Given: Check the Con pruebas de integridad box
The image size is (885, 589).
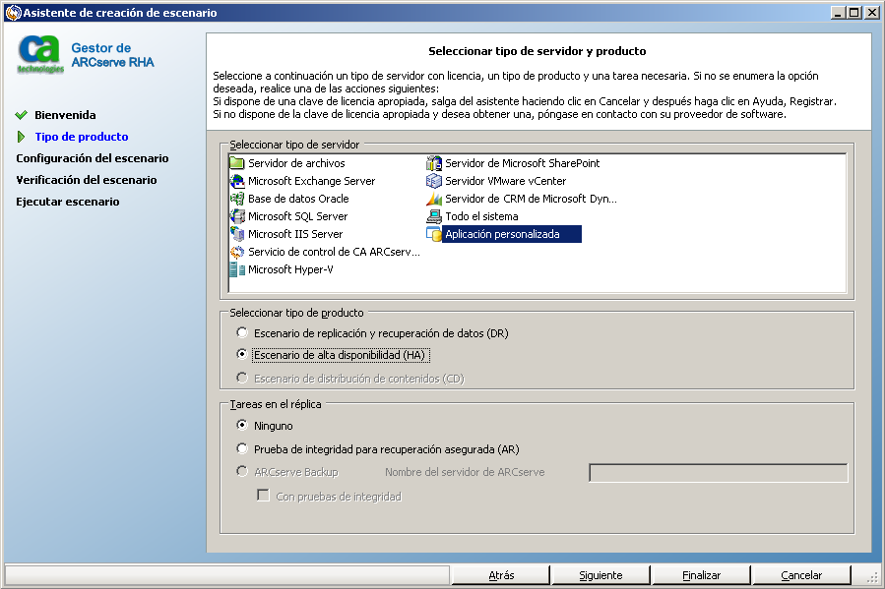Looking at the screenshot, I should point(263,496).
